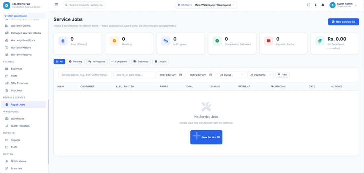Select the In Progress filter tab
This screenshot has width=364, height=173.
coord(97,62)
